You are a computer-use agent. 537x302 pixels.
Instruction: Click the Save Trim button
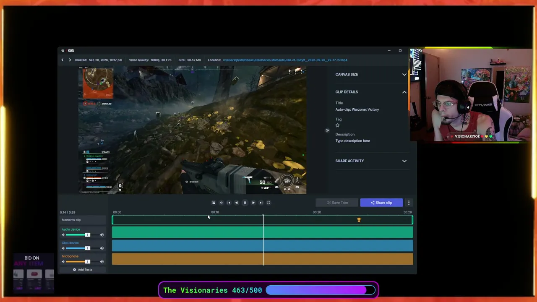click(337, 203)
